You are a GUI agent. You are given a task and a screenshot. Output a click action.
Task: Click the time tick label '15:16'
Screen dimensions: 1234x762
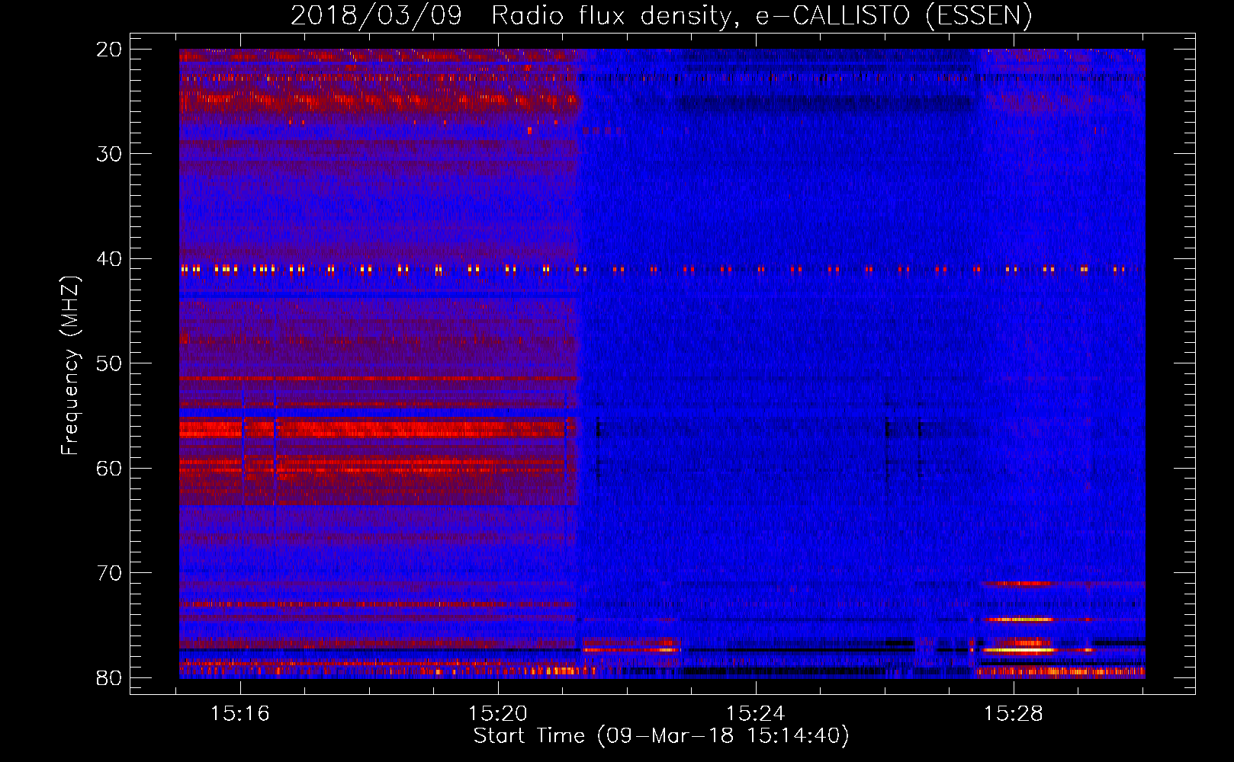[240, 714]
